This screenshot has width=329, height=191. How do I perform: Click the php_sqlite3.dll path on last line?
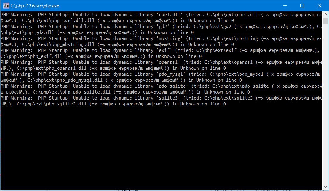click(52, 104)
